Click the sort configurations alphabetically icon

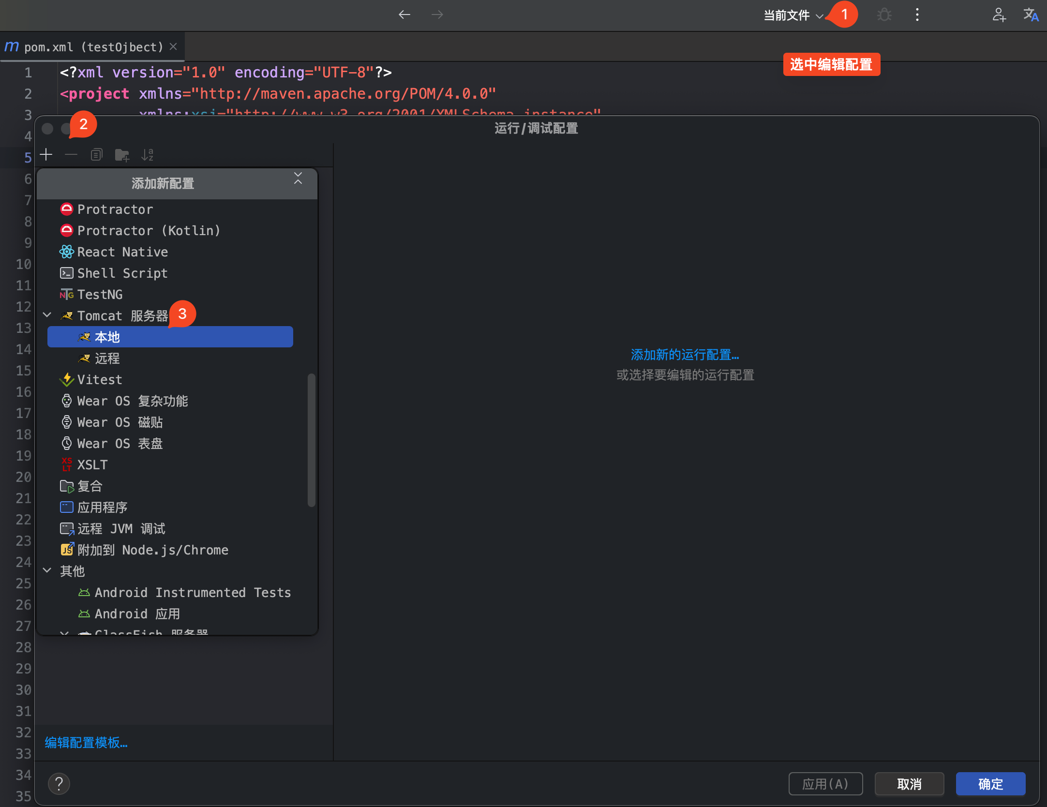(147, 155)
